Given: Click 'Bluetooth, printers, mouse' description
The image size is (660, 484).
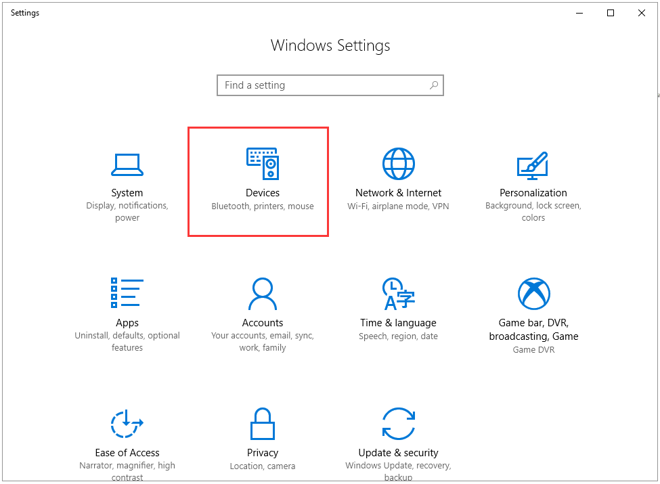Looking at the screenshot, I should tap(263, 206).
